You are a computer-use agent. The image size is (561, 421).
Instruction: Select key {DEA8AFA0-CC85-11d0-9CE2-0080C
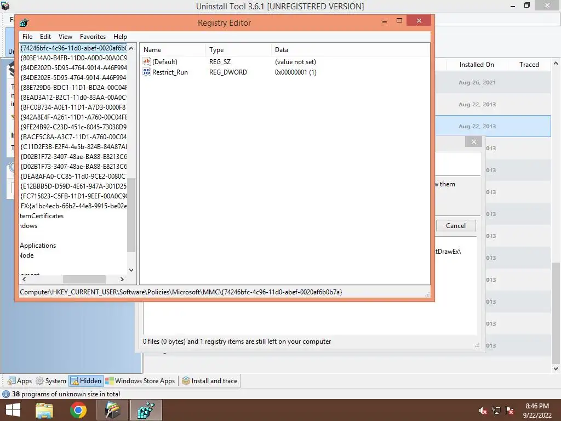[x=73, y=176]
